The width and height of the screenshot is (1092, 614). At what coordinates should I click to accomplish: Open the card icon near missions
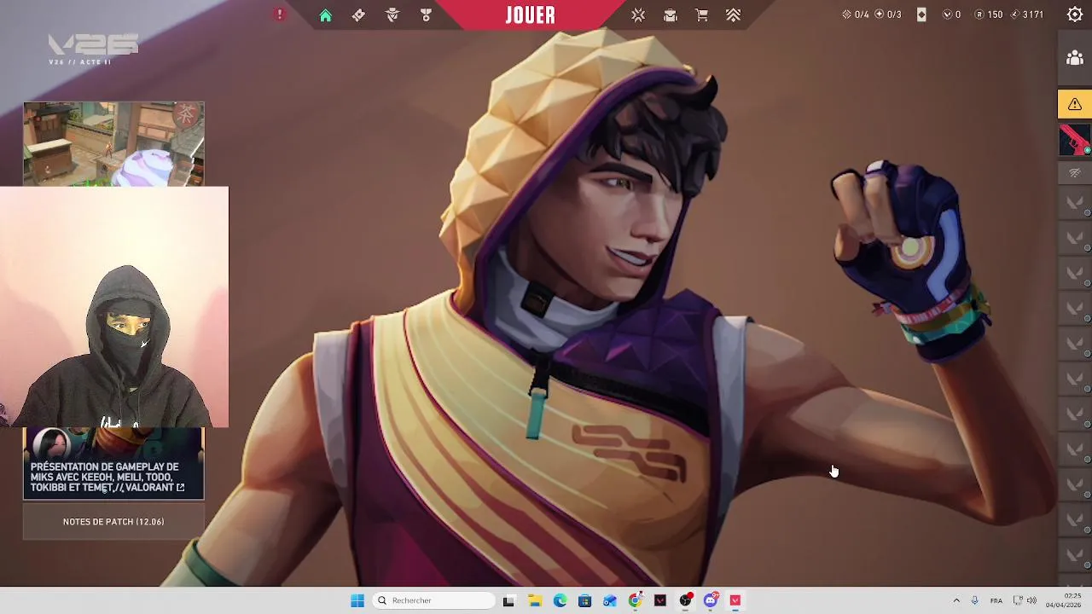pyautogui.click(x=921, y=14)
